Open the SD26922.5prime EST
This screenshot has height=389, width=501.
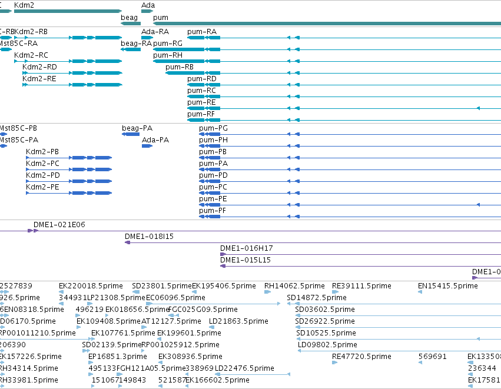point(325,321)
